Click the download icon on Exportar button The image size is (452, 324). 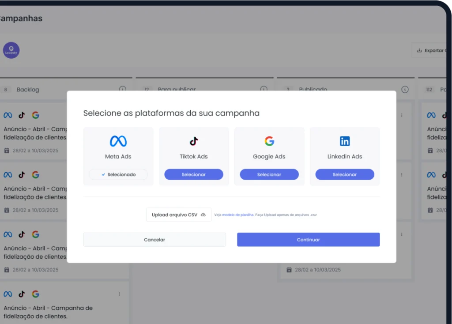pos(419,50)
